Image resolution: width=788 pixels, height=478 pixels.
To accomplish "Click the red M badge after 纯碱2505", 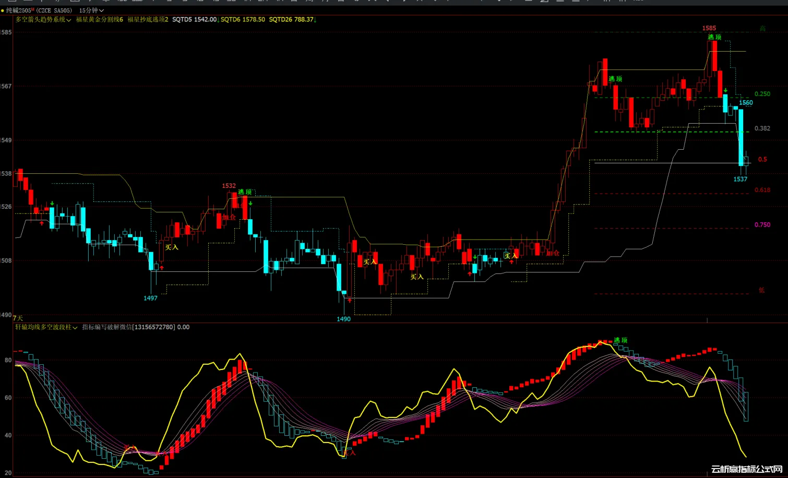I will click(x=33, y=10).
